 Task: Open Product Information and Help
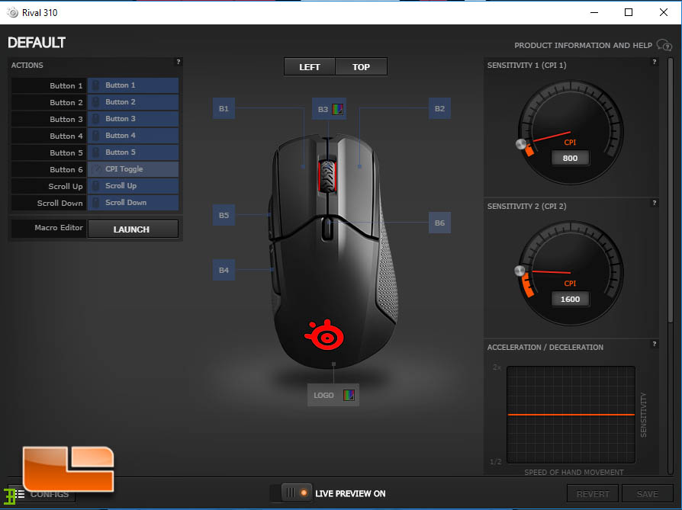[583, 45]
